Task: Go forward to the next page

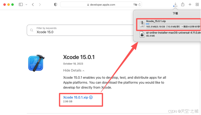Action: tap(40, 5)
